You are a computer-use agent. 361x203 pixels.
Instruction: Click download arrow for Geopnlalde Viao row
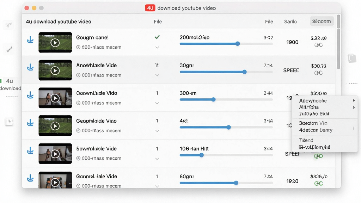tap(30, 123)
